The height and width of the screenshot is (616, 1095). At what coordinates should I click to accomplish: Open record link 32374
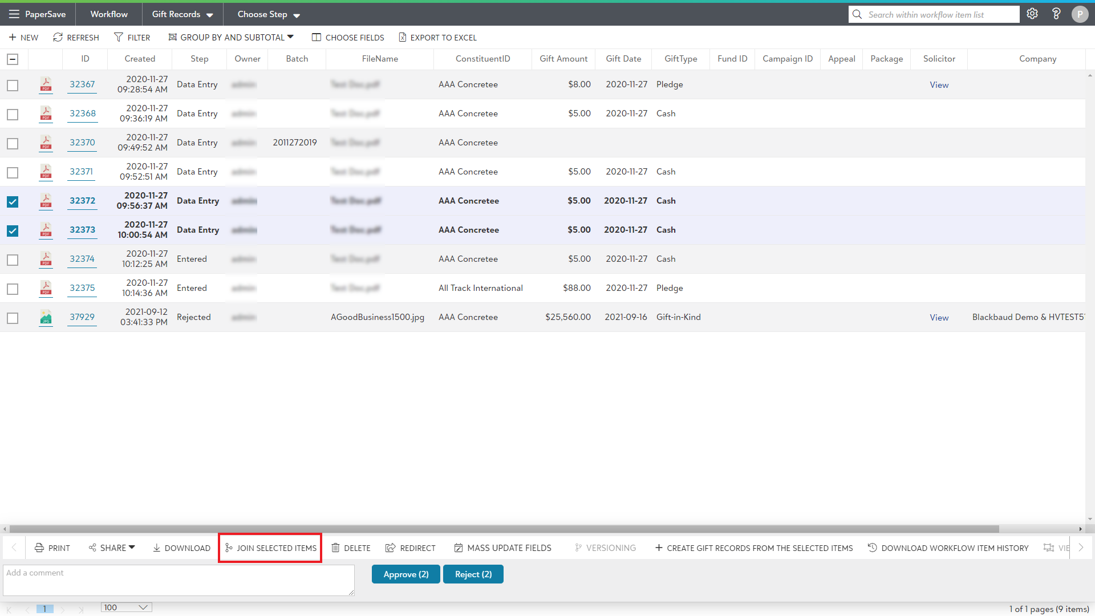[82, 259]
